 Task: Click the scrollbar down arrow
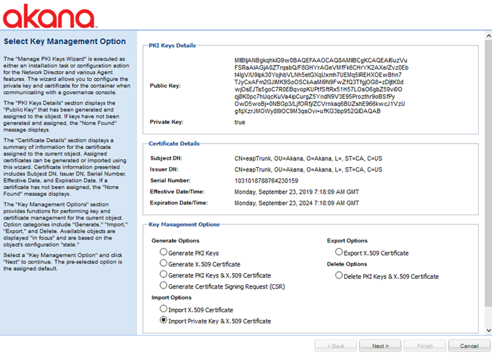pyautogui.click(x=489, y=330)
